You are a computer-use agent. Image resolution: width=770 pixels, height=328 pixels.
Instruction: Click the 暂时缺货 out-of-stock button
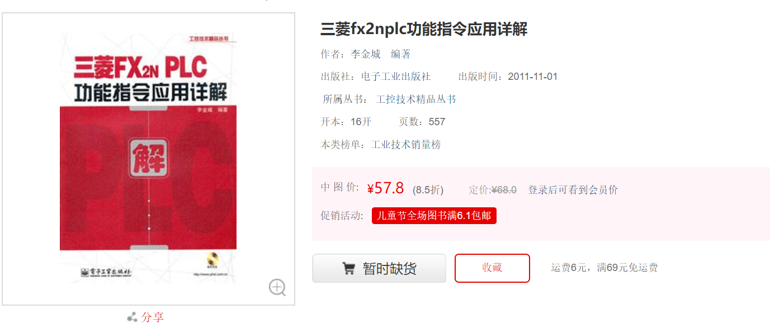pyautogui.click(x=379, y=268)
